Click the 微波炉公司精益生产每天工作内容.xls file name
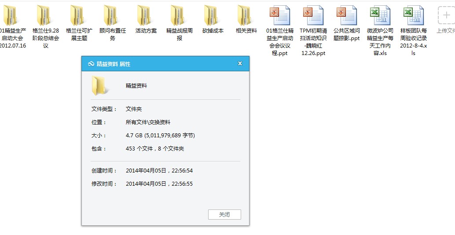Viewport: 455px width, 235px height. coord(380,42)
